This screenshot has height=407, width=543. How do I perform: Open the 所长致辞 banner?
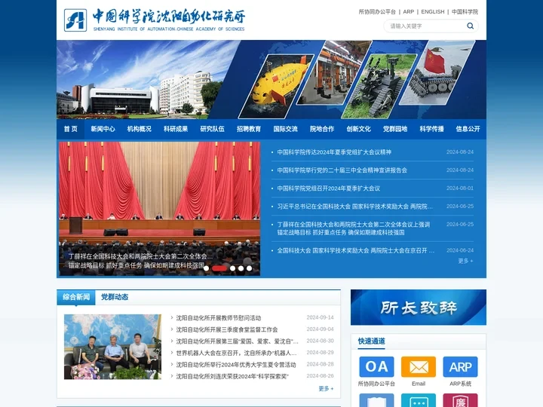(419, 308)
